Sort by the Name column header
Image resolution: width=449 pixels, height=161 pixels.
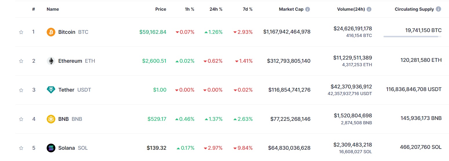[x=53, y=9]
